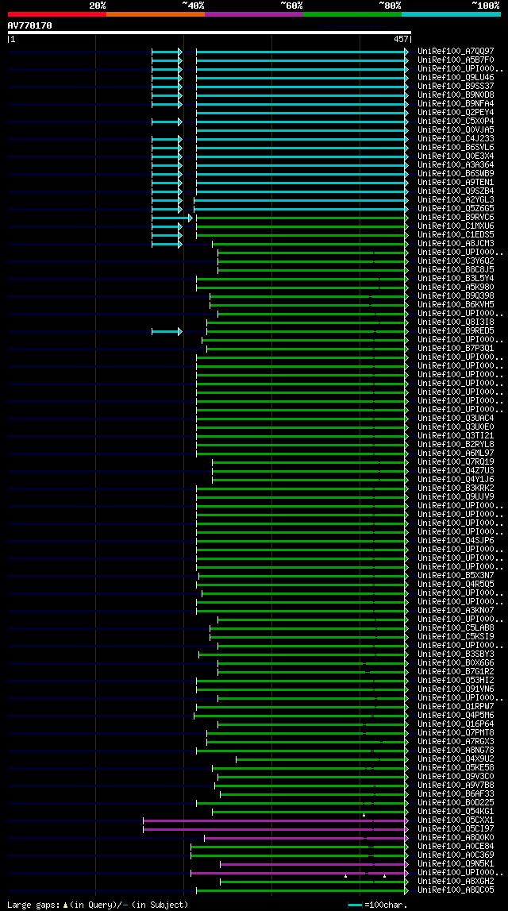The image size is (508, 911).
Task: Open the UniRef100_B3L5Y4 subject
Action: pos(456,279)
